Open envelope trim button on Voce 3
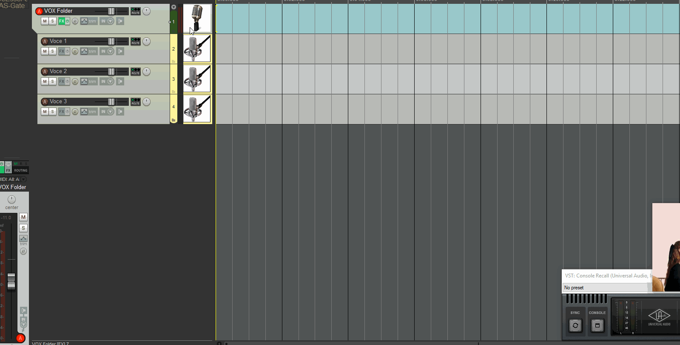The width and height of the screenshot is (680, 345). click(x=84, y=112)
